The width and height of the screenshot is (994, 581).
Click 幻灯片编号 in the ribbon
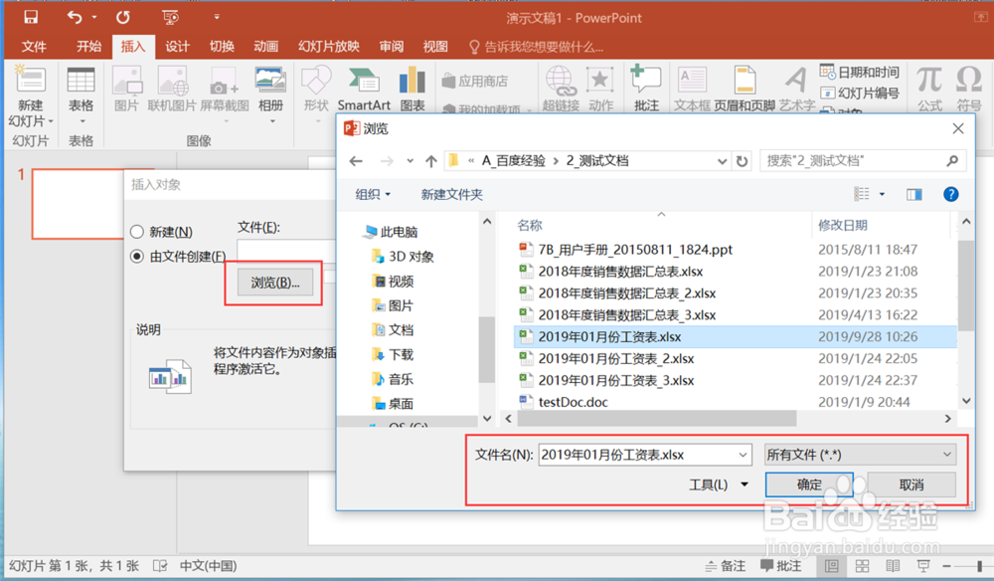[x=860, y=94]
